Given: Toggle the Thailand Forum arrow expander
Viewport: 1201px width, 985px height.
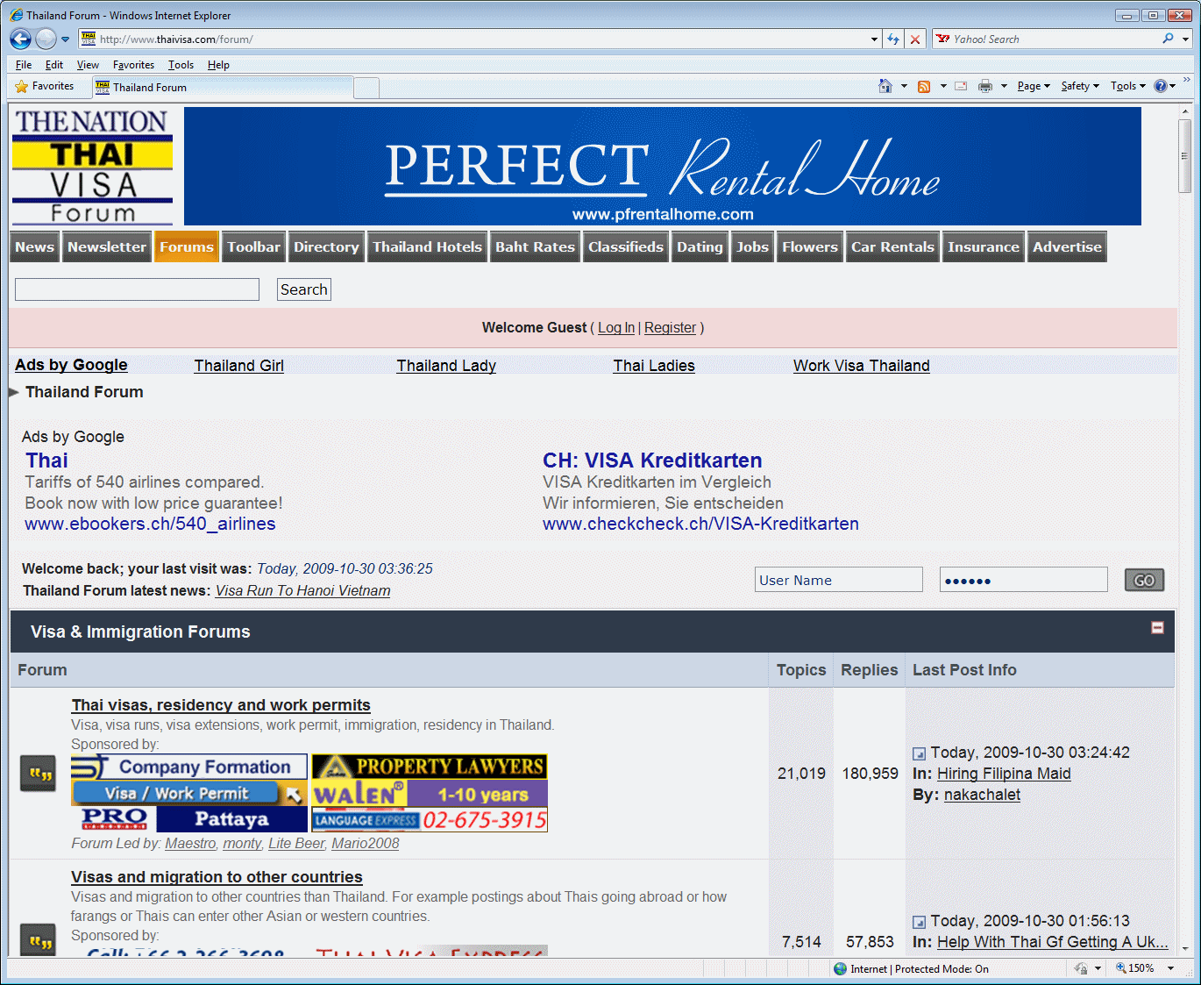Looking at the screenshot, I should [14, 392].
